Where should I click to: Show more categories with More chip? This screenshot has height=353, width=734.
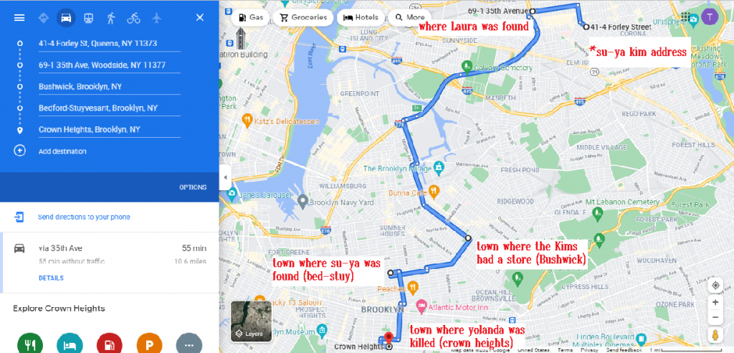tap(409, 18)
